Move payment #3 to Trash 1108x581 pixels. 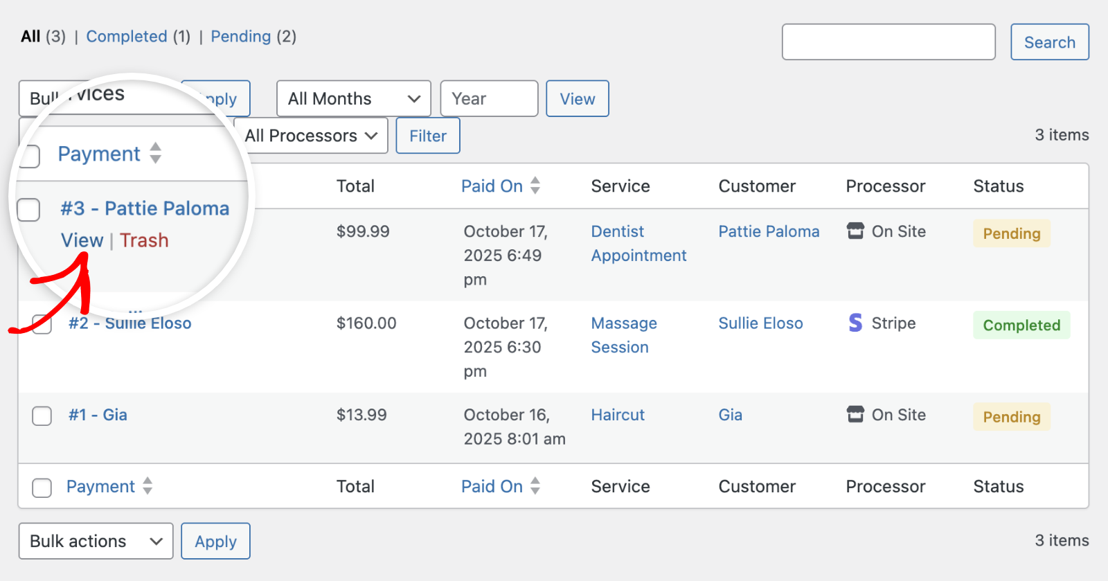tap(144, 240)
